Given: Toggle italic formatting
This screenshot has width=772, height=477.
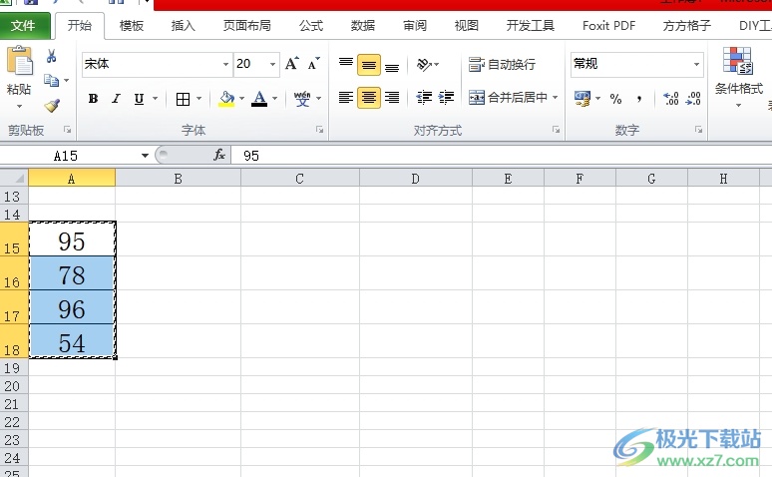Looking at the screenshot, I should point(116,99).
